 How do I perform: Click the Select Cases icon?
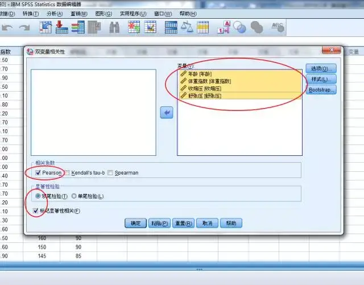coord(202,27)
